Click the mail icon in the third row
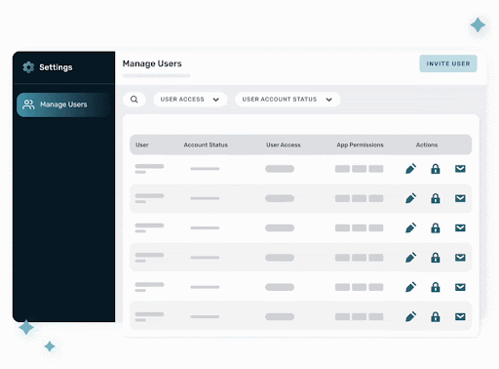Screen dimensions: 499x369 click(460, 227)
